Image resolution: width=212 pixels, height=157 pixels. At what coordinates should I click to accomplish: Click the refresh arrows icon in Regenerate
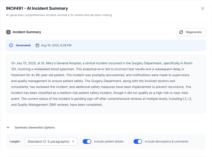click(181, 32)
